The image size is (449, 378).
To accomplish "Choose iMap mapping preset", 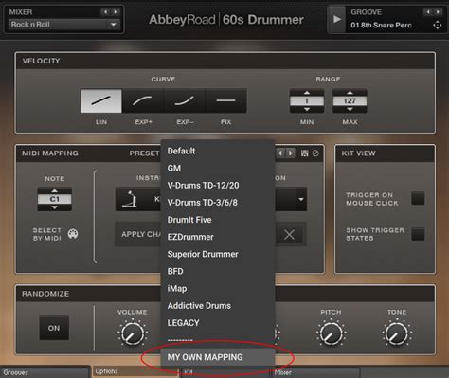I will point(218,289).
